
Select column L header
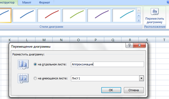pos(27,40)
